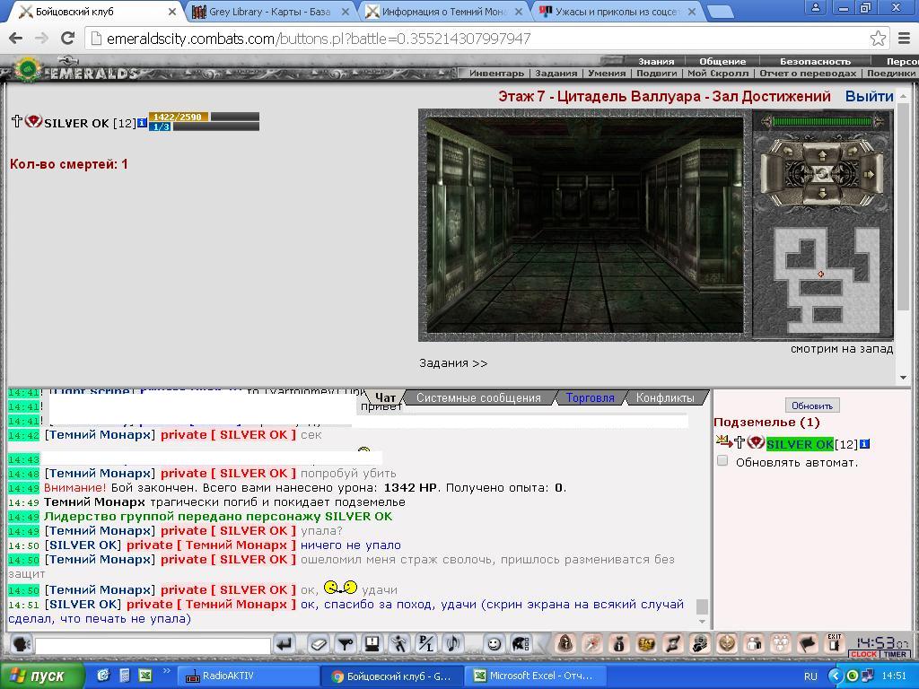This screenshot has width=919, height=689.
Task: Open the chat filter funnel icon
Action: coord(346,644)
